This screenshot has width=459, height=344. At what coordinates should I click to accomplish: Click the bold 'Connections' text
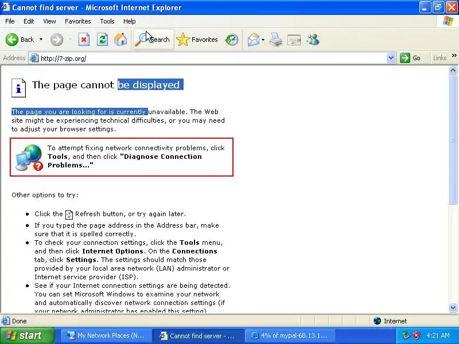click(195, 251)
